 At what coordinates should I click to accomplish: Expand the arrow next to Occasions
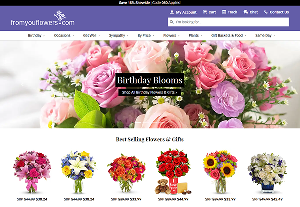click(73, 36)
